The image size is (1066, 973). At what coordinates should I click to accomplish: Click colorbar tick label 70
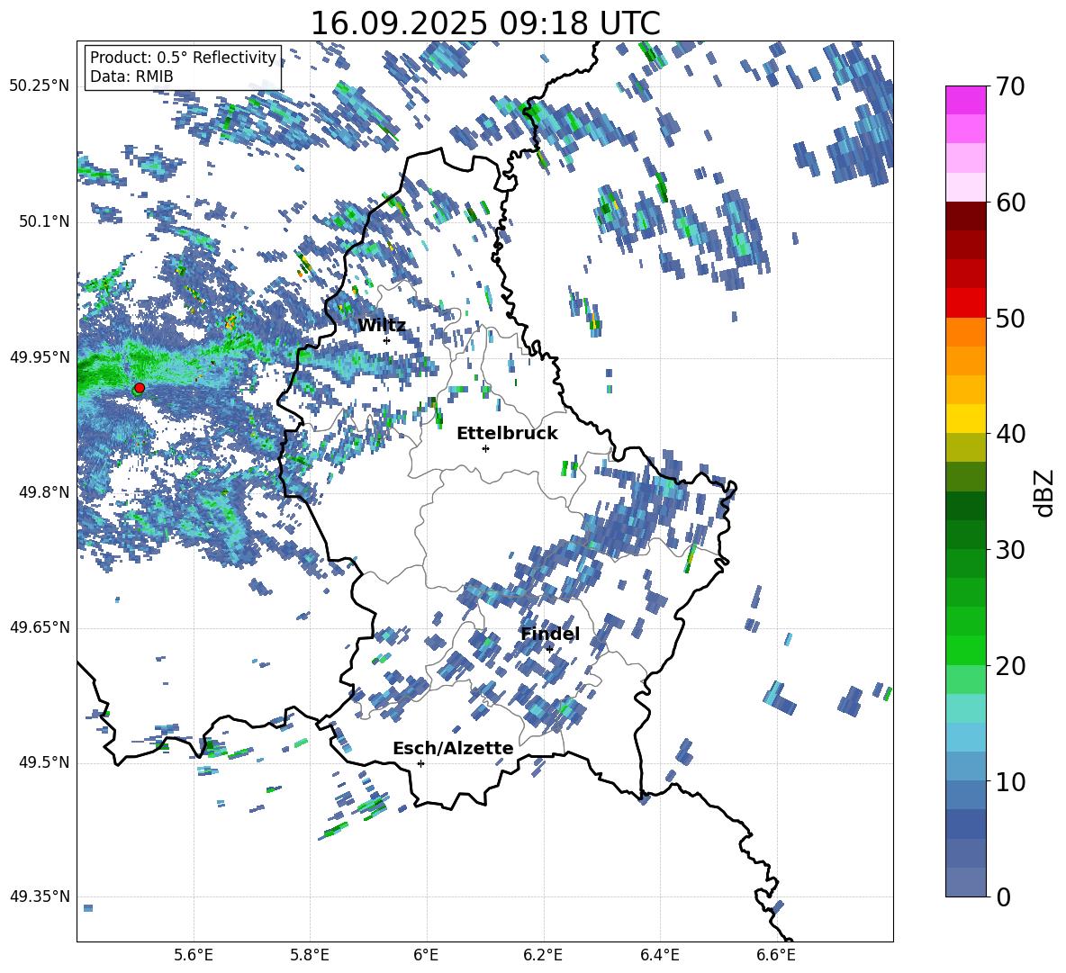pyautogui.click(x=1009, y=87)
